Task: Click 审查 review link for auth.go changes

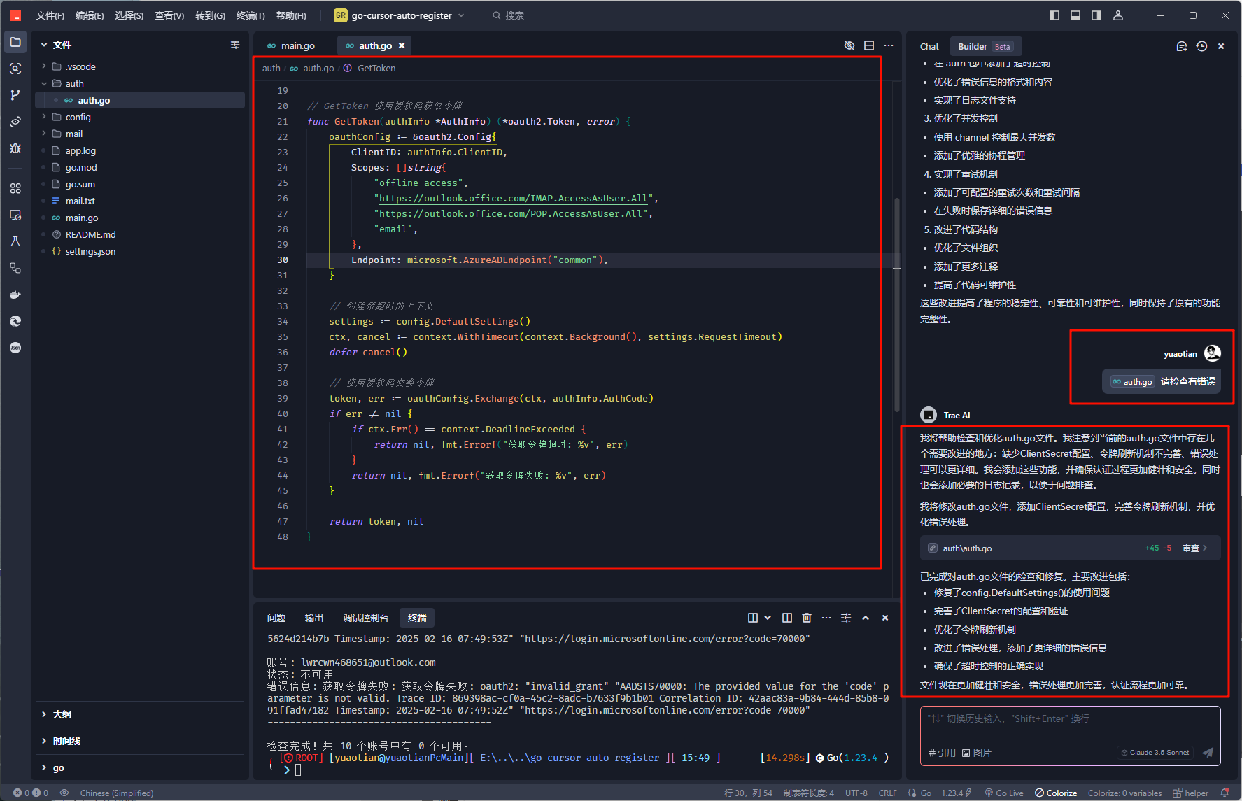Action: point(1194,548)
